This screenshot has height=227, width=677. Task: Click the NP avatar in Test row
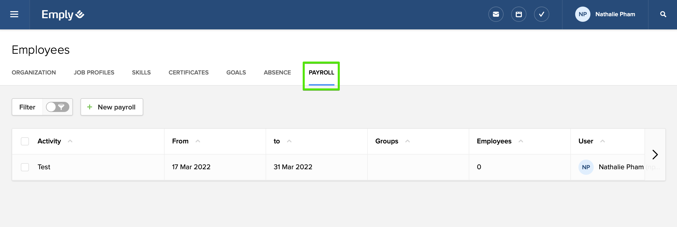coord(586,167)
